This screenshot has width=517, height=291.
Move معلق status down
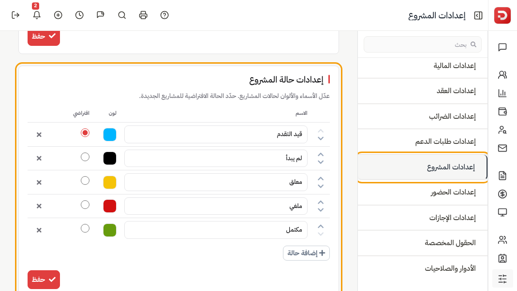[321, 186]
